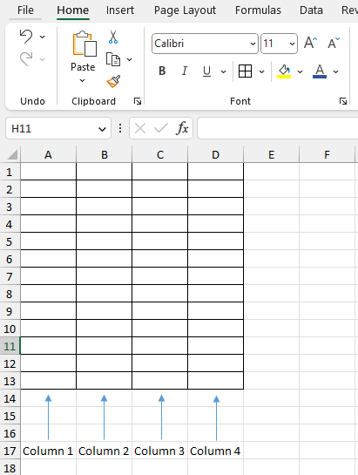
Task: Expand the Borders options arrow
Action: point(261,71)
